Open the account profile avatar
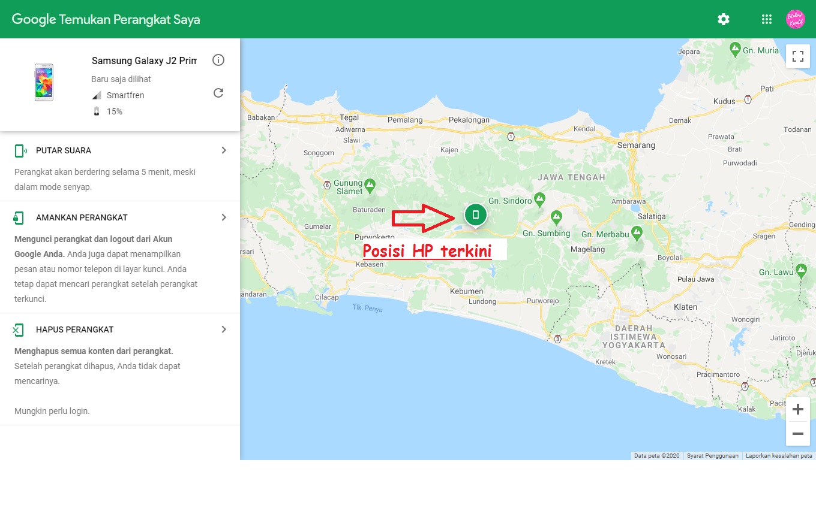The width and height of the screenshot is (816, 511). pyautogui.click(x=796, y=19)
